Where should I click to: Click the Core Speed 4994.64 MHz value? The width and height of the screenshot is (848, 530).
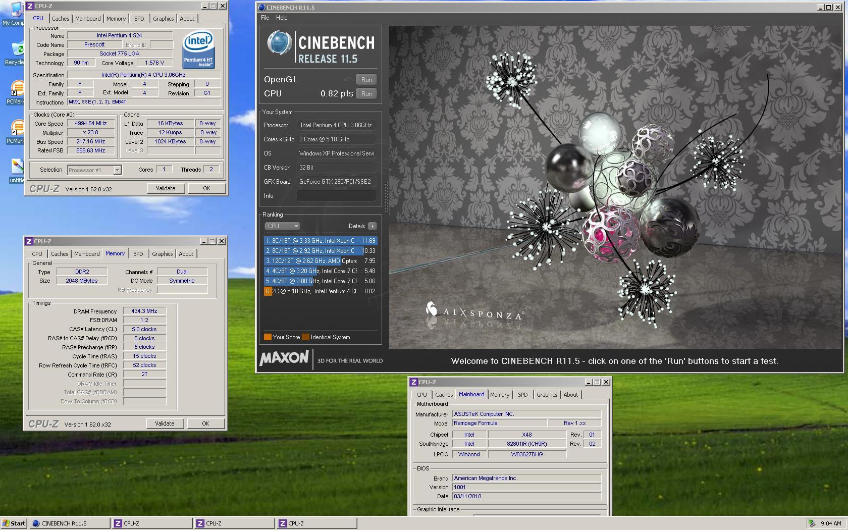click(91, 123)
